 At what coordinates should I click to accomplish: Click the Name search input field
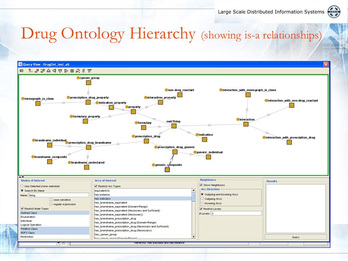[x=59, y=195]
